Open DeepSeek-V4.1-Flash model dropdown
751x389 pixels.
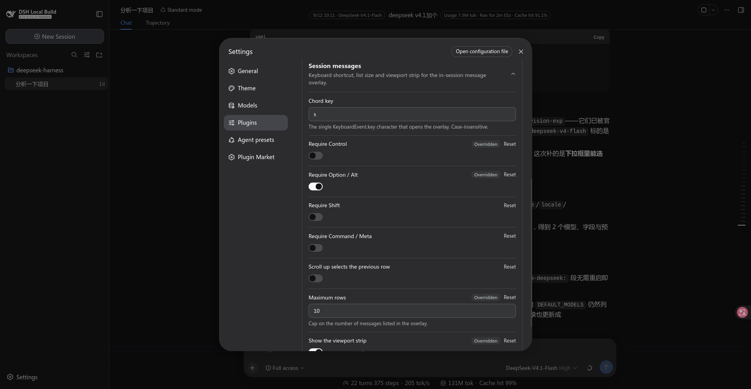(x=541, y=368)
